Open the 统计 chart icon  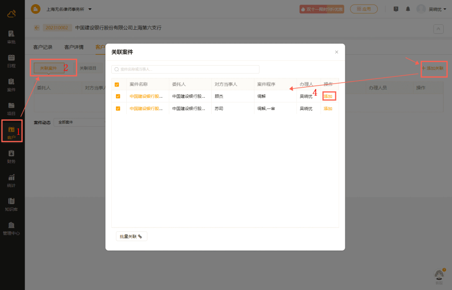[11, 180]
